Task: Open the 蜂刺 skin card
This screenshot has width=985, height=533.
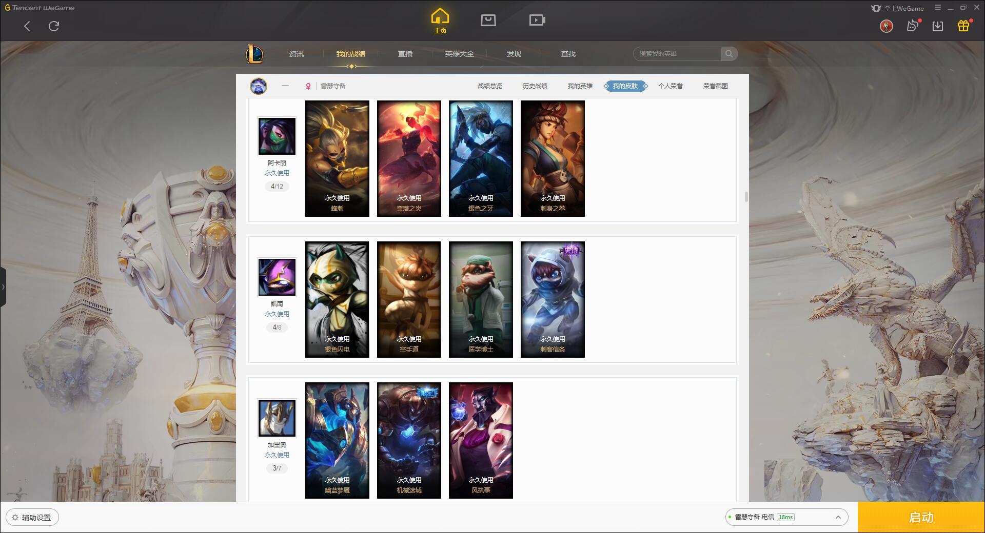Action: click(337, 158)
